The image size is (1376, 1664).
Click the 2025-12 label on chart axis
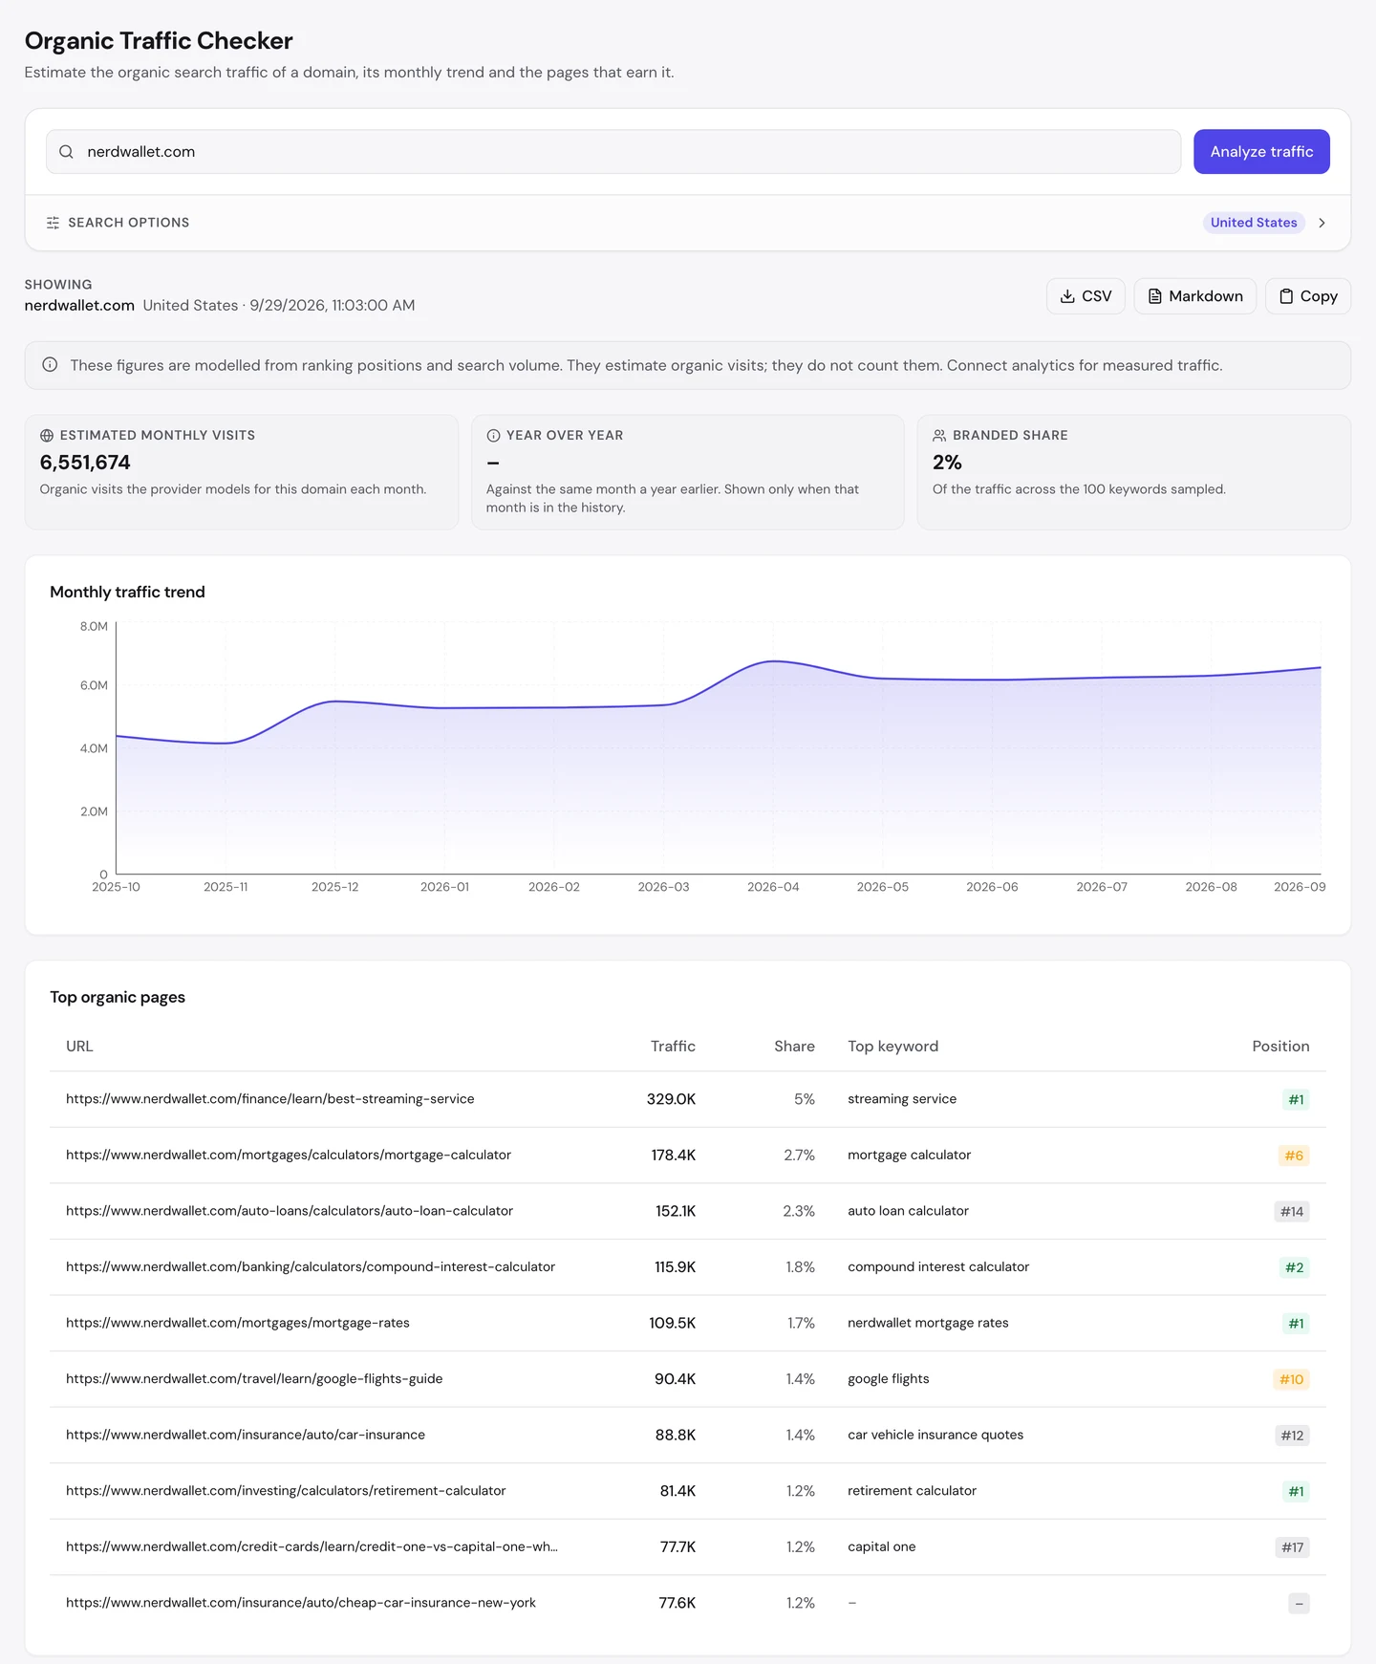point(334,887)
